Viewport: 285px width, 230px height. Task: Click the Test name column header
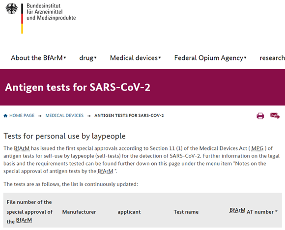(x=186, y=212)
